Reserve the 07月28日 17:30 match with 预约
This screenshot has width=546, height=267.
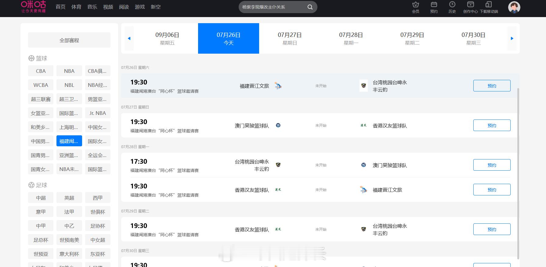point(492,165)
